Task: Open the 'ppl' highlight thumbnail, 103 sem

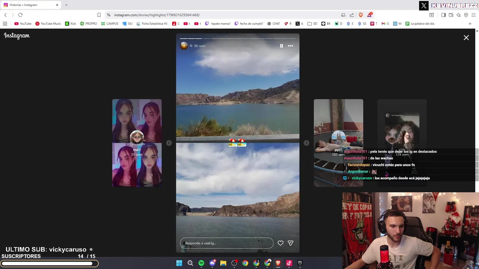Action: tap(338, 143)
